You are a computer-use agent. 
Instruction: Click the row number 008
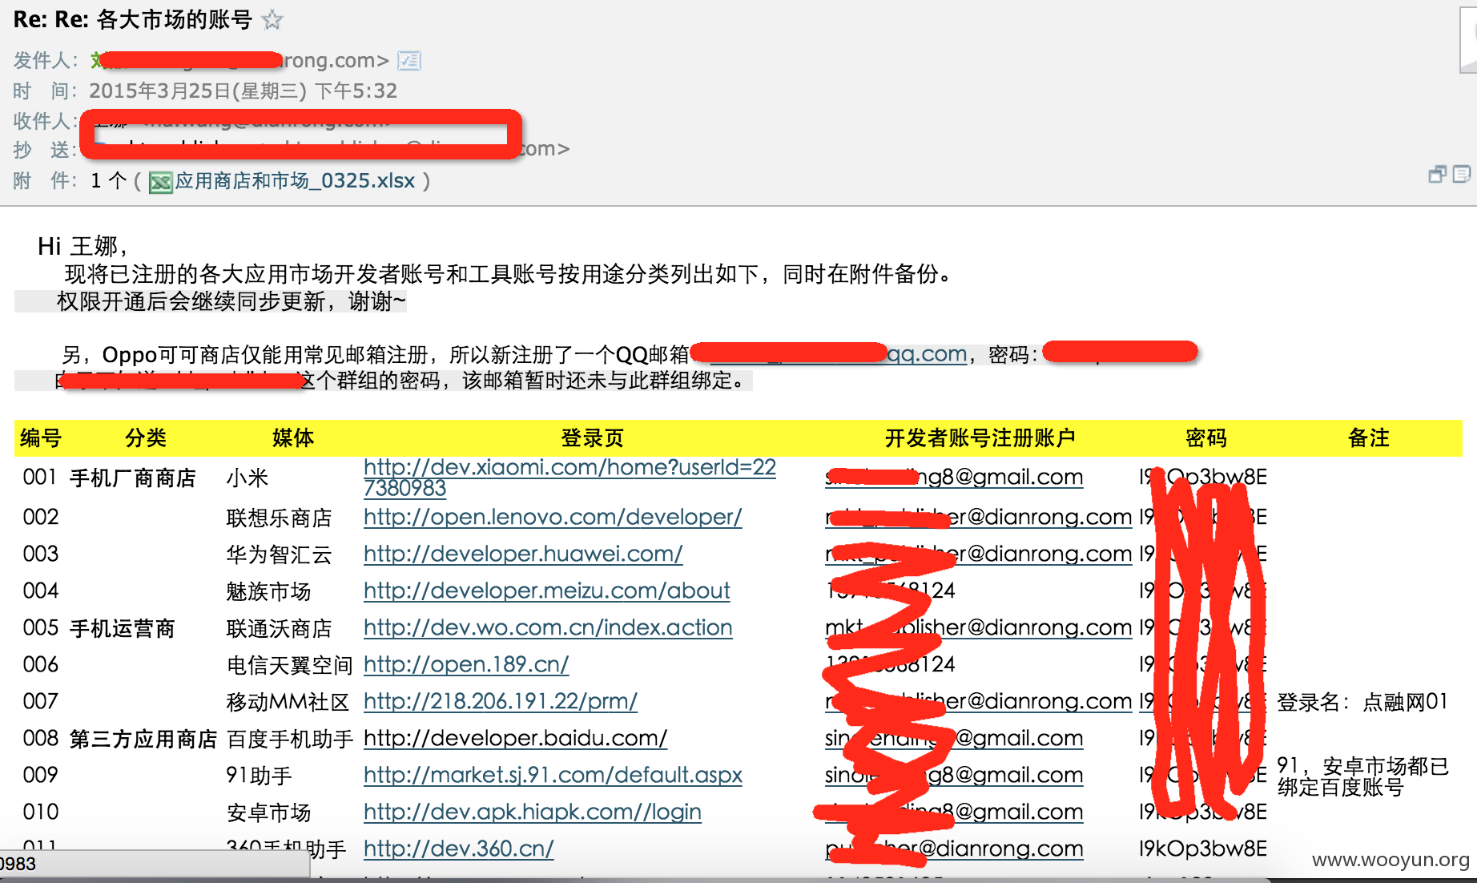40,739
